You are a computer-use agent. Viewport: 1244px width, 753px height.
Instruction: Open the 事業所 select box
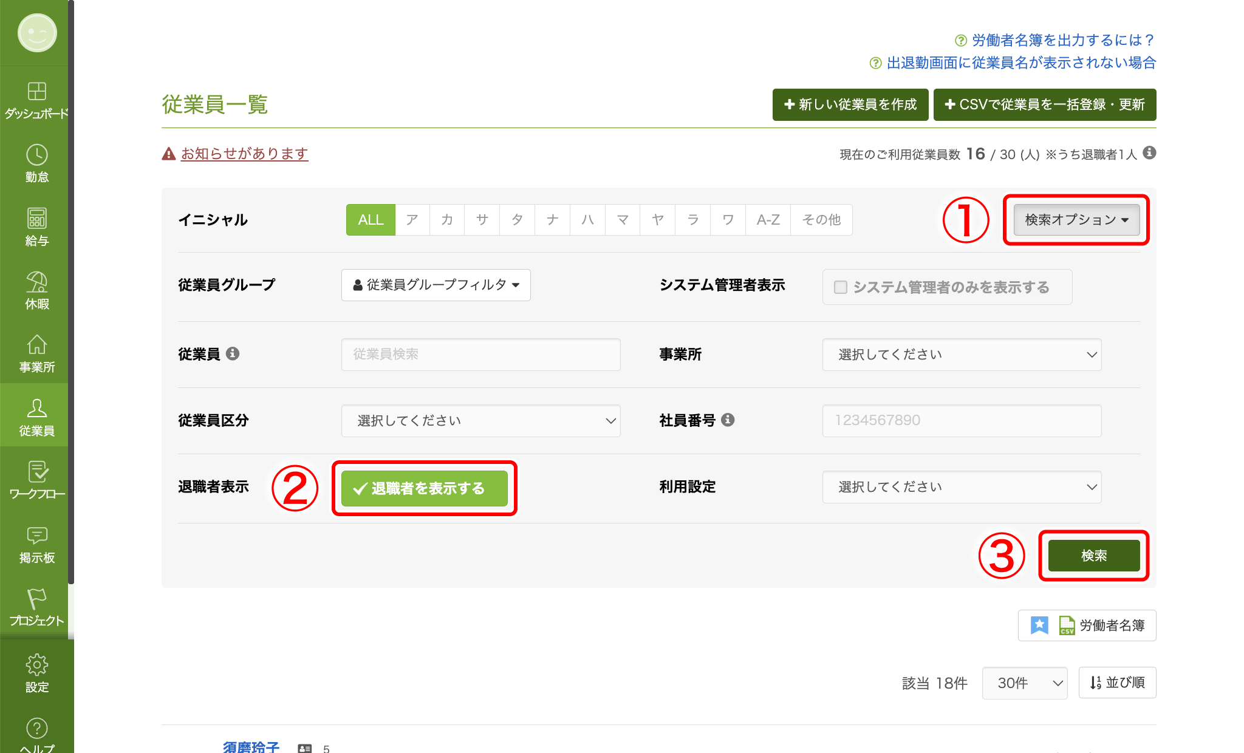pyautogui.click(x=962, y=355)
